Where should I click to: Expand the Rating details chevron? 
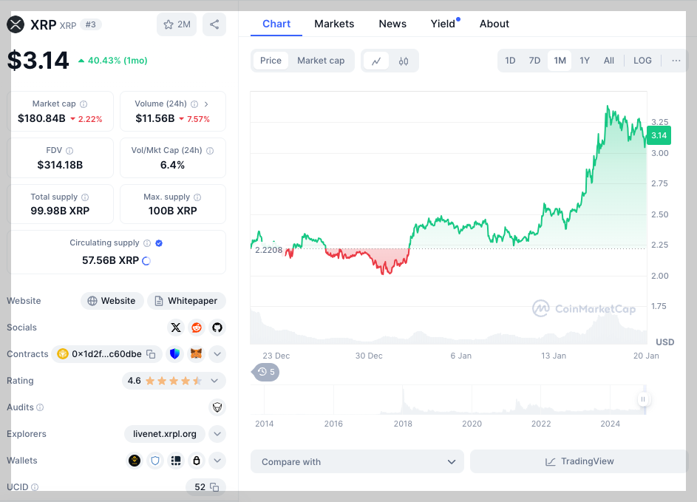(214, 381)
